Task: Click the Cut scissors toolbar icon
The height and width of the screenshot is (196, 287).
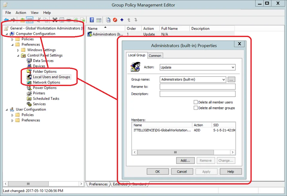Action: pos(39,20)
